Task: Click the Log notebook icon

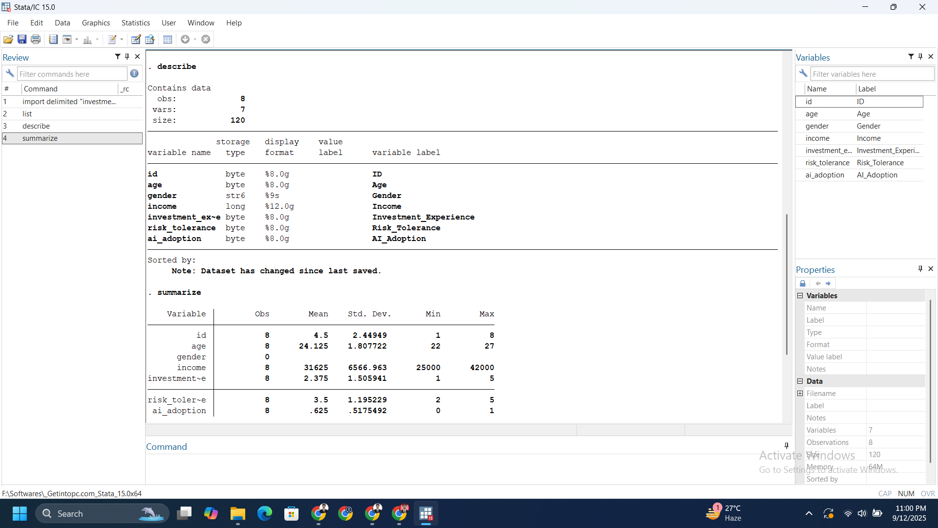Action: (x=53, y=40)
